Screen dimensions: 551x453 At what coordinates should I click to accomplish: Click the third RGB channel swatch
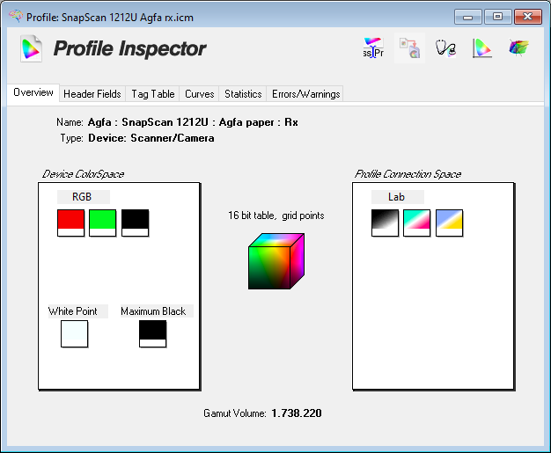pyautogui.click(x=135, y=223)
